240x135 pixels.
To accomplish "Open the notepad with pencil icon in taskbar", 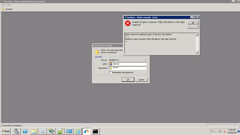I will coord(60,131).
